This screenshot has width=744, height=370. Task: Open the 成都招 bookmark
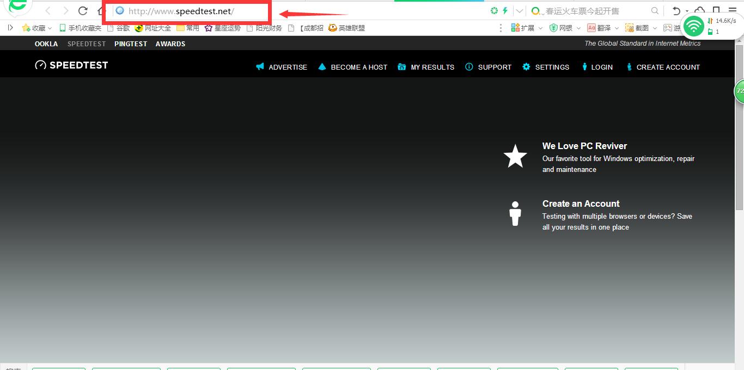[x=305, y=28]
